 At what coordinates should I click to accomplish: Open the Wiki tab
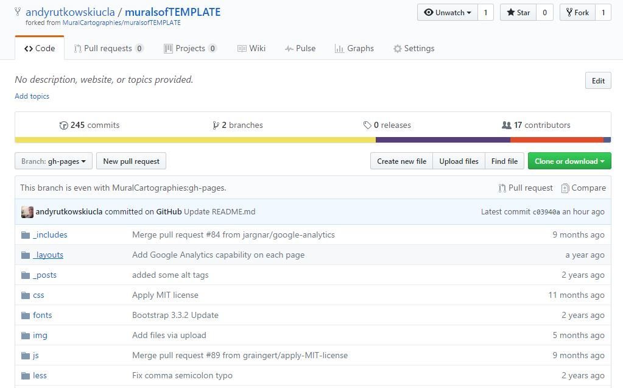tap(252, 49)
